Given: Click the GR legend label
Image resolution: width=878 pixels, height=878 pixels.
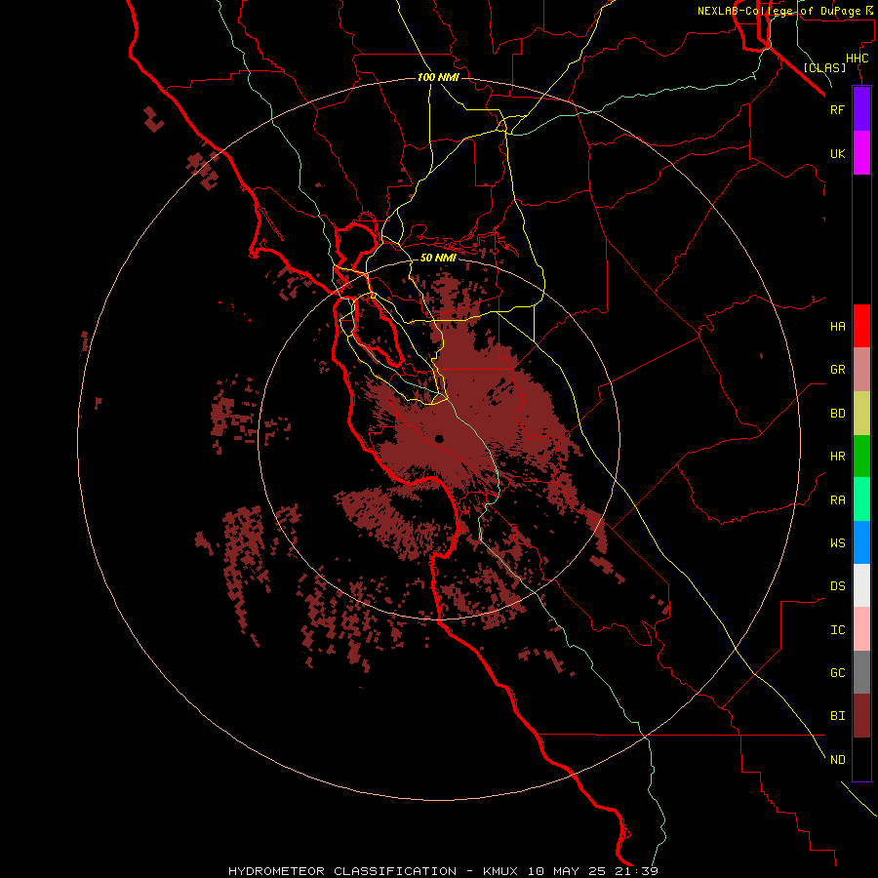Looking at the screenshot, I should pos(837,370).
